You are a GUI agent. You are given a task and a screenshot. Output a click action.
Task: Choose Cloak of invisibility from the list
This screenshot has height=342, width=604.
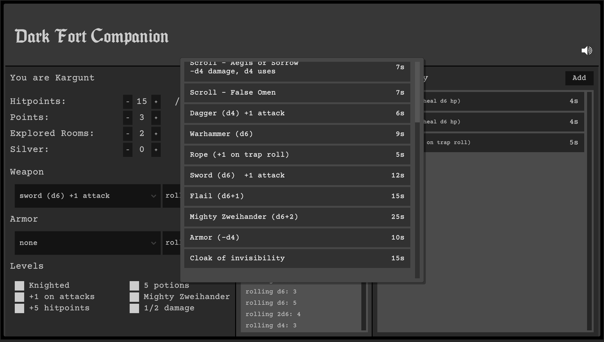click(297, 258)
